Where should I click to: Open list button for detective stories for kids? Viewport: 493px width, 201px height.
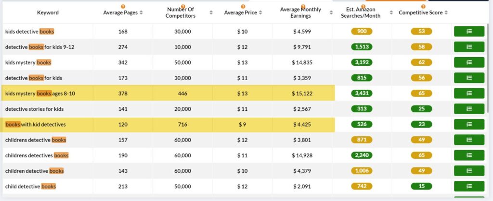point(469,108)
